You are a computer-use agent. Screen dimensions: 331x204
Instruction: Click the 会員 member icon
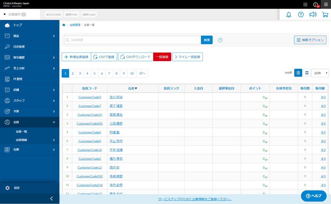(x=7, y=122)
